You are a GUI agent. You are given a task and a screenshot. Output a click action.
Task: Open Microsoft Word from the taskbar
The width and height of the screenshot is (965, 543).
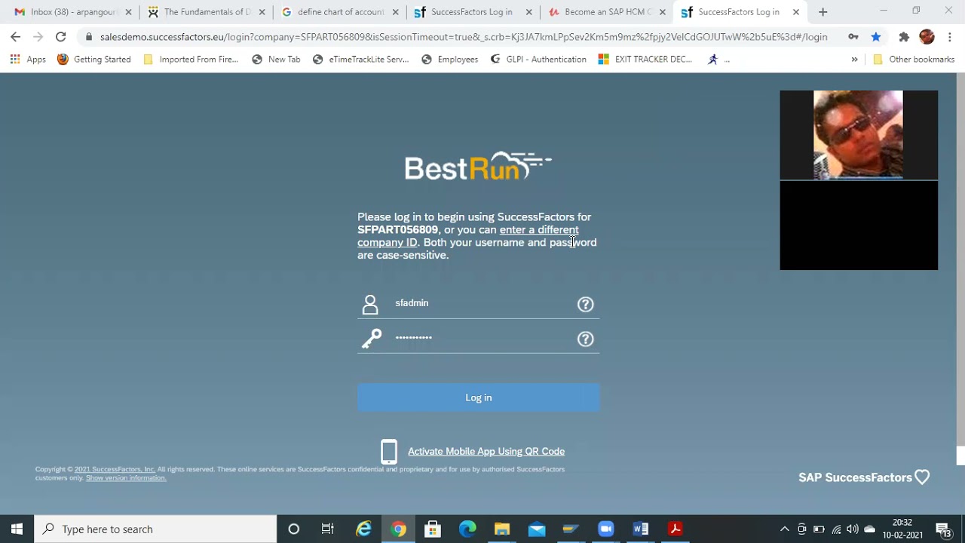pos(641,529)
